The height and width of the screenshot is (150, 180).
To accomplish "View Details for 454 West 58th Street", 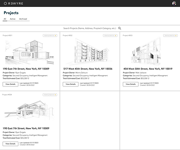I will tap(130, 84).
